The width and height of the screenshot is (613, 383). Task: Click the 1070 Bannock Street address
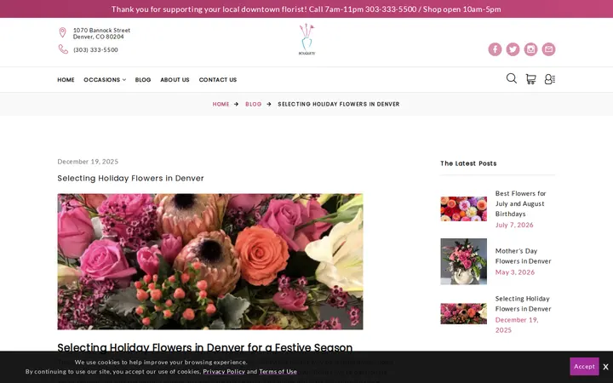(101, 33)
